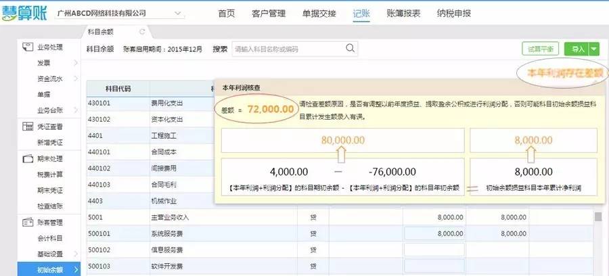
Task: Open 基础设置 in the sidebar
Action: tap(49, 254)
